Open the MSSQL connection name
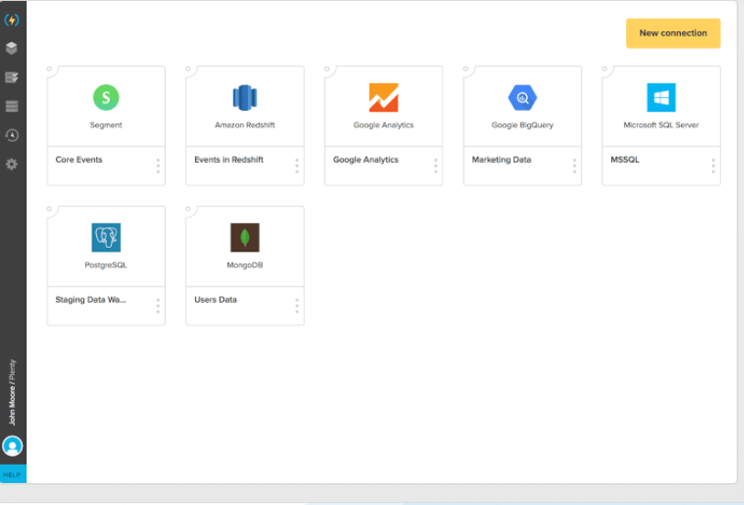 pyautogui.click(x=625, y=160)
